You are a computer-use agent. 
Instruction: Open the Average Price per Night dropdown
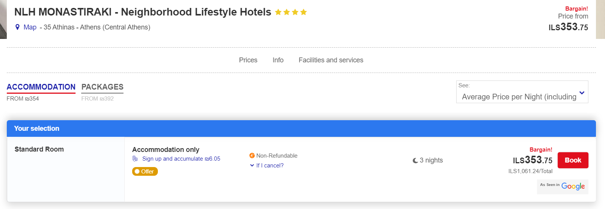tap(522, 92)
